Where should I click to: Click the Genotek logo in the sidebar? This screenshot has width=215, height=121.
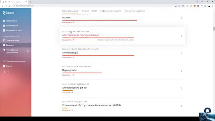[8, 13]
